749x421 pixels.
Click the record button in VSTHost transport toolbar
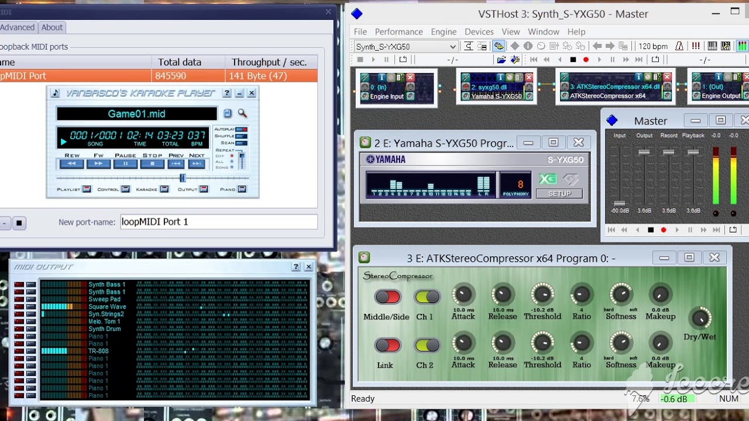click(586, 60)
